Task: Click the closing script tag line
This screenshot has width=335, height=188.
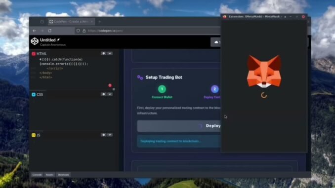Action: (x=55, y=69)
